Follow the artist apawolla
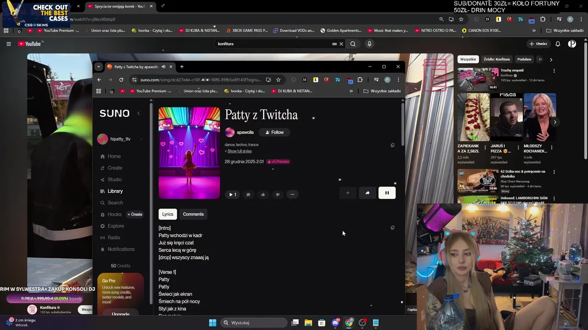This screenshot has height=330, width=588. point(275,132)
